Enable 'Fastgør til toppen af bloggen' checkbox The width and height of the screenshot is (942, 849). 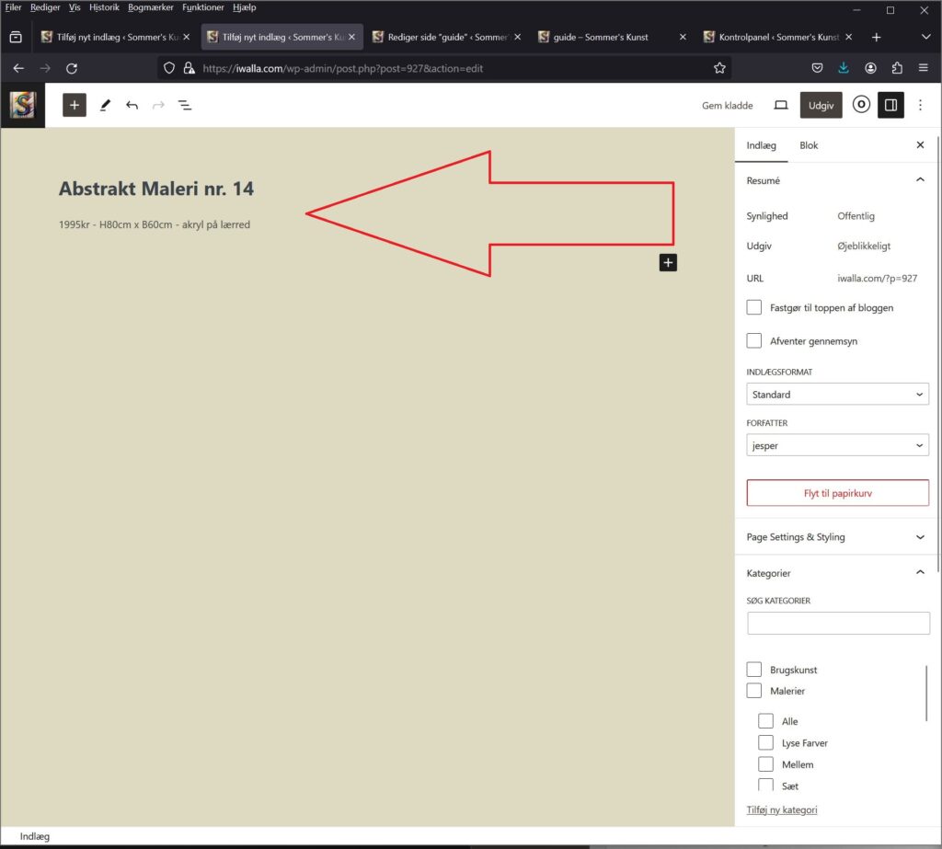coord(754,307)
